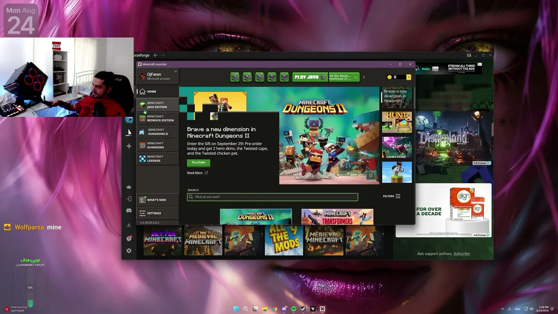Launch the game with Play Java
The height and width of the screenshot is (314, 558).
click(310, 77)
